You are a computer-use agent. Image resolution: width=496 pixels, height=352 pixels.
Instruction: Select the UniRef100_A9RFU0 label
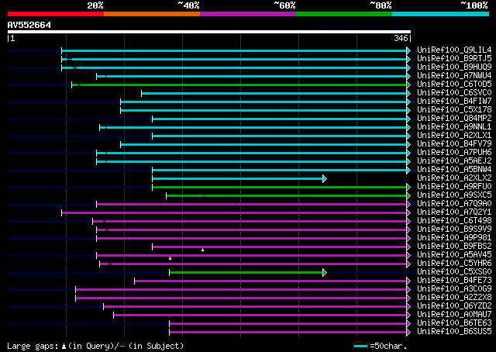tap(454, 187)
